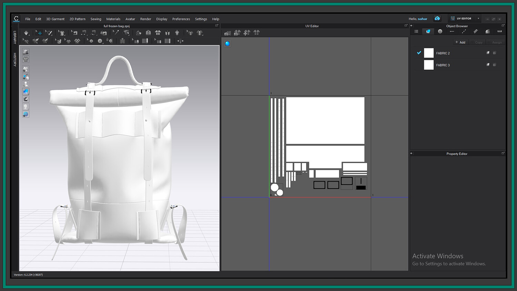
Task: Toggle the blue sphere in UV Editor
Action: point(227,44)
